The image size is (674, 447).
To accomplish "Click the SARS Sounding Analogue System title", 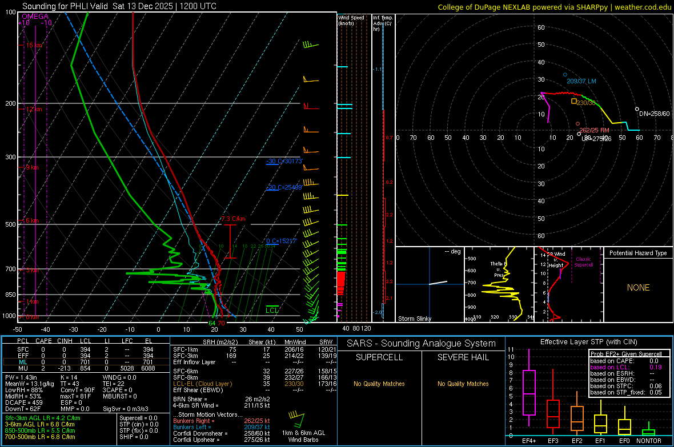I will pos(422,344).
